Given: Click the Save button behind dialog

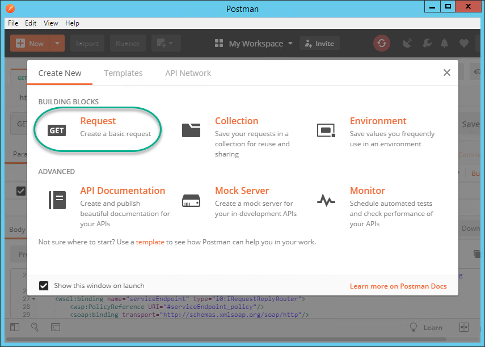Looking at the screenshot, I should [471, 124].
